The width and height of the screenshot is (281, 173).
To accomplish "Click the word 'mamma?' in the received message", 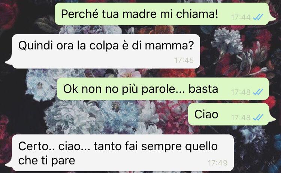I will click(169, 45).
